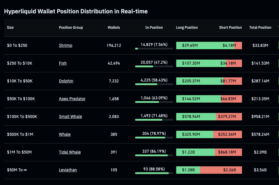The height and width of the screenshot is (185, 279).
Task: Select the $0 To $250 size cell
Action: tap(17, 45)
